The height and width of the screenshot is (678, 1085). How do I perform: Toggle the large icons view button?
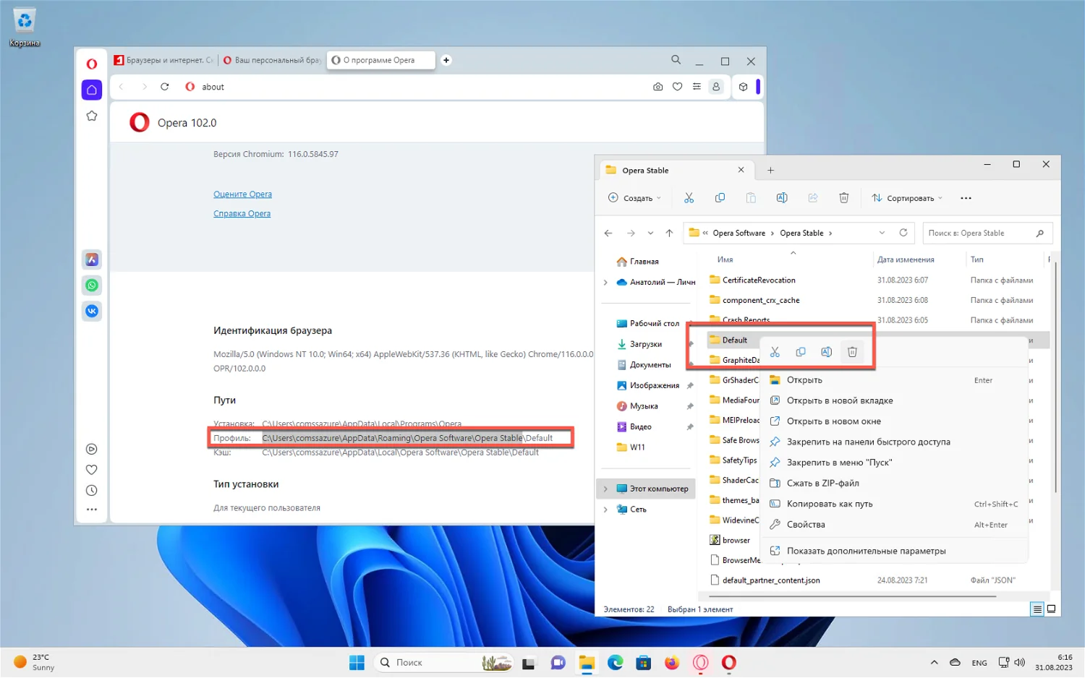pos(1051,609)
